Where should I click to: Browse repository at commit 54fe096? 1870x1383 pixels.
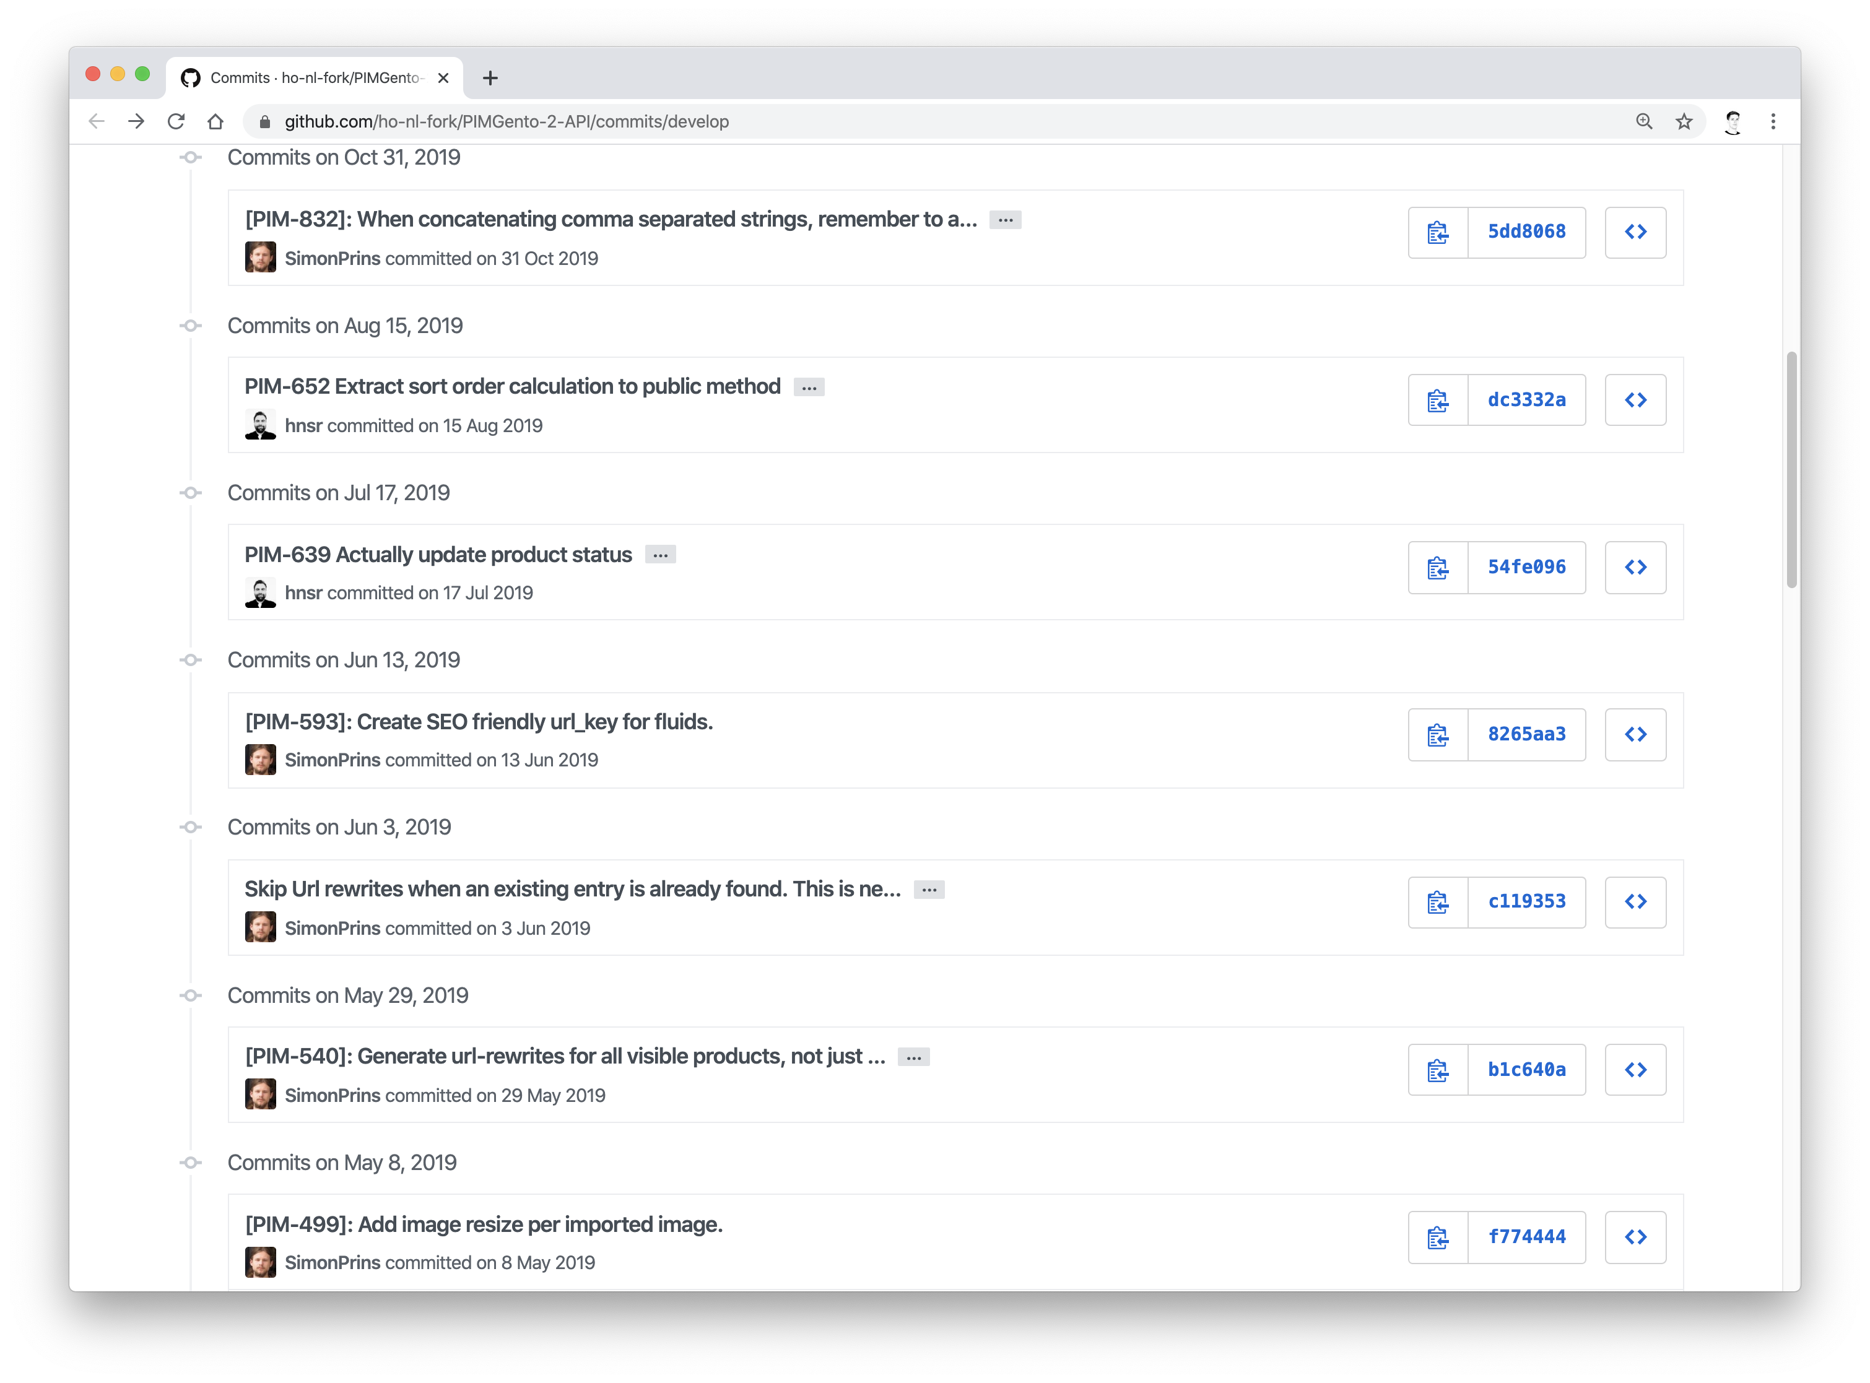[1635, 568]
